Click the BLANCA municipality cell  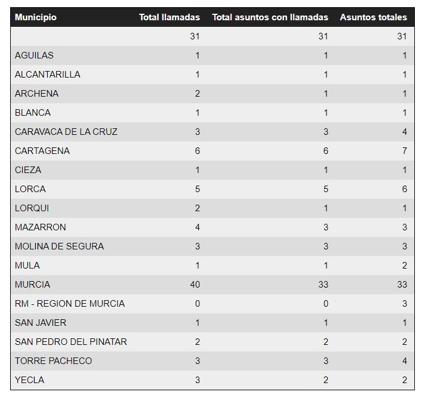pyautogui.click(x=33, y=113)
